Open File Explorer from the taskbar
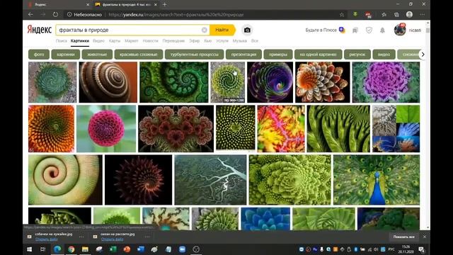The height and width of the screenshot is (255, 453). (85, 249)
